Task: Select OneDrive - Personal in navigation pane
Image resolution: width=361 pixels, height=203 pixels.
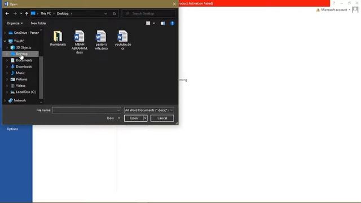Action: coord(24,33)
